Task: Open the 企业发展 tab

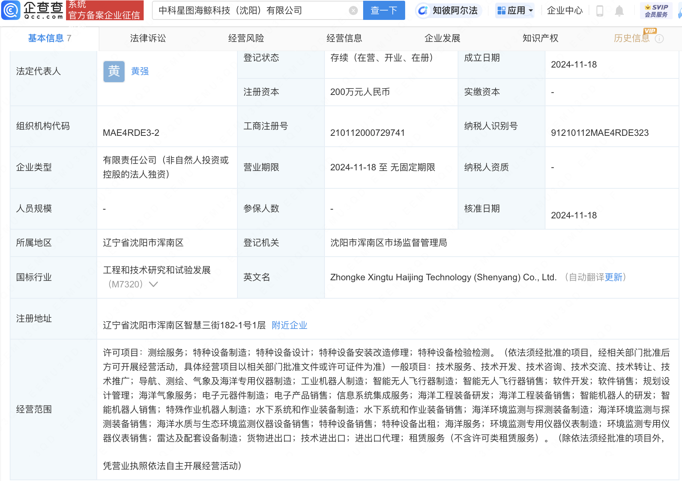Action: pyautogui.click(x=442, y=38)
